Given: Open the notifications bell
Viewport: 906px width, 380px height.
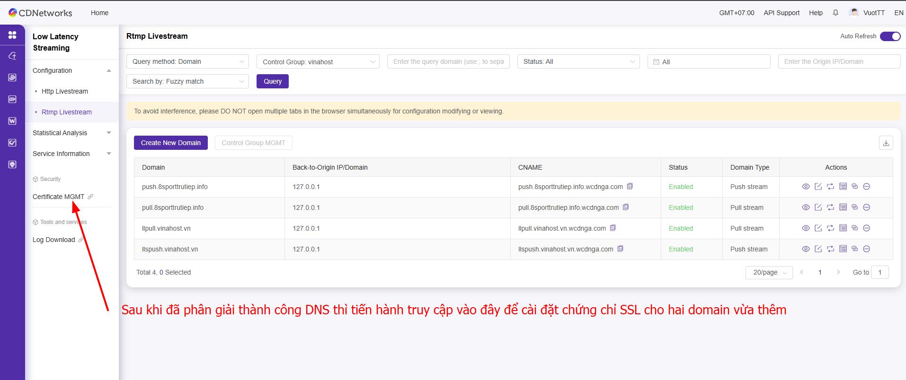Looking at the screenshot, I should point(835,13).
